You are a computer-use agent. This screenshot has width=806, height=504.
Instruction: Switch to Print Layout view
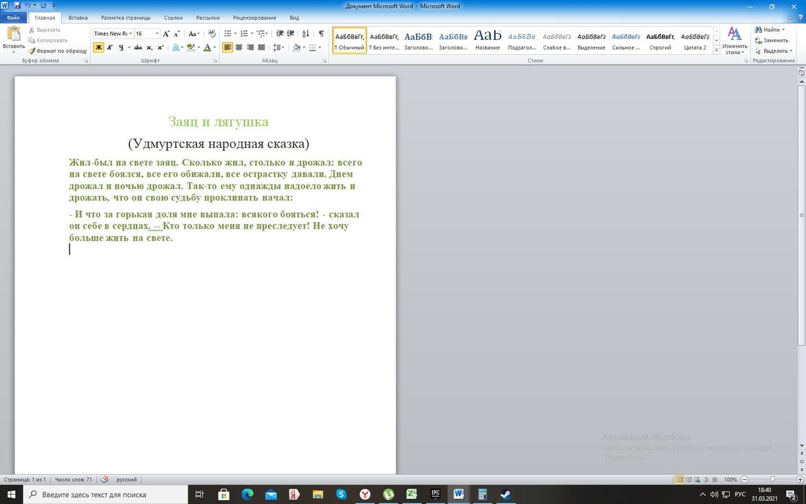click(x=679, y=480)
